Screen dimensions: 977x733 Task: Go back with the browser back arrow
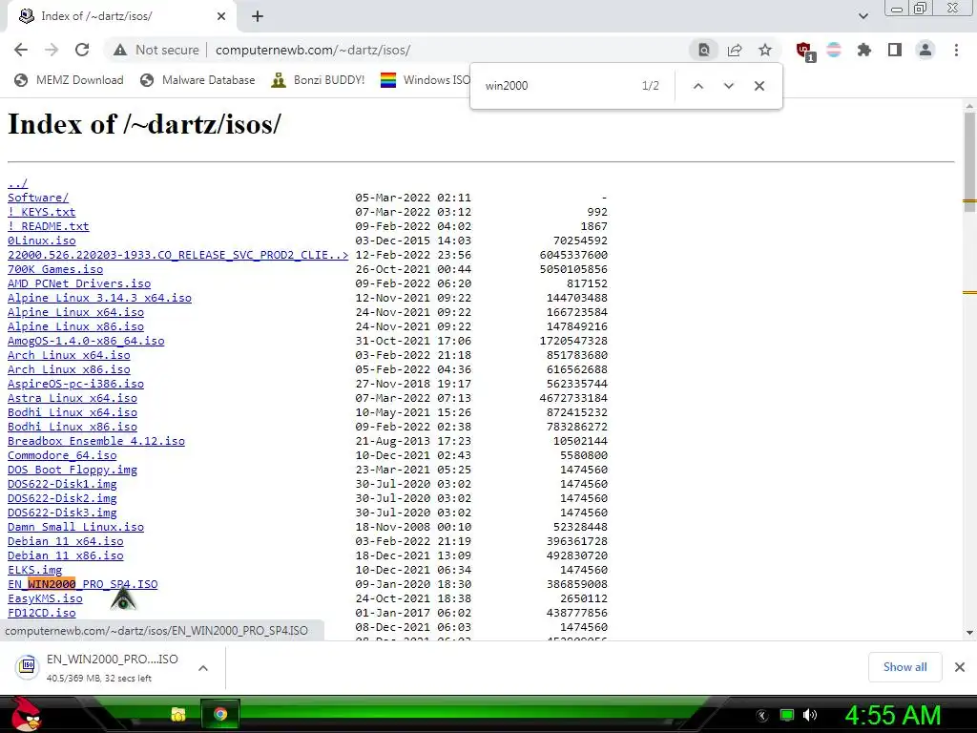pyautogui.click(x=21, y=50)
